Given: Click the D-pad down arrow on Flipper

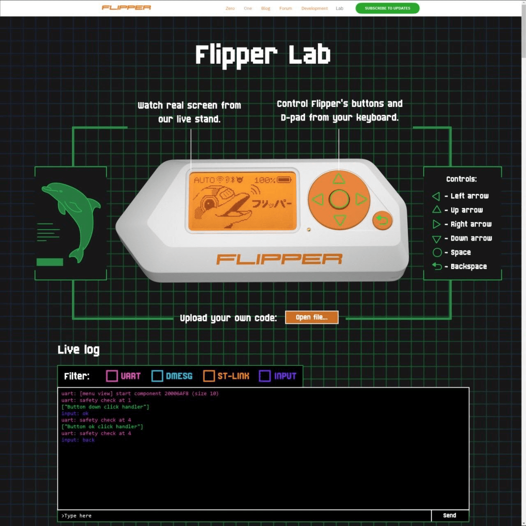Looking at the screenshot, I should point(339,220).
